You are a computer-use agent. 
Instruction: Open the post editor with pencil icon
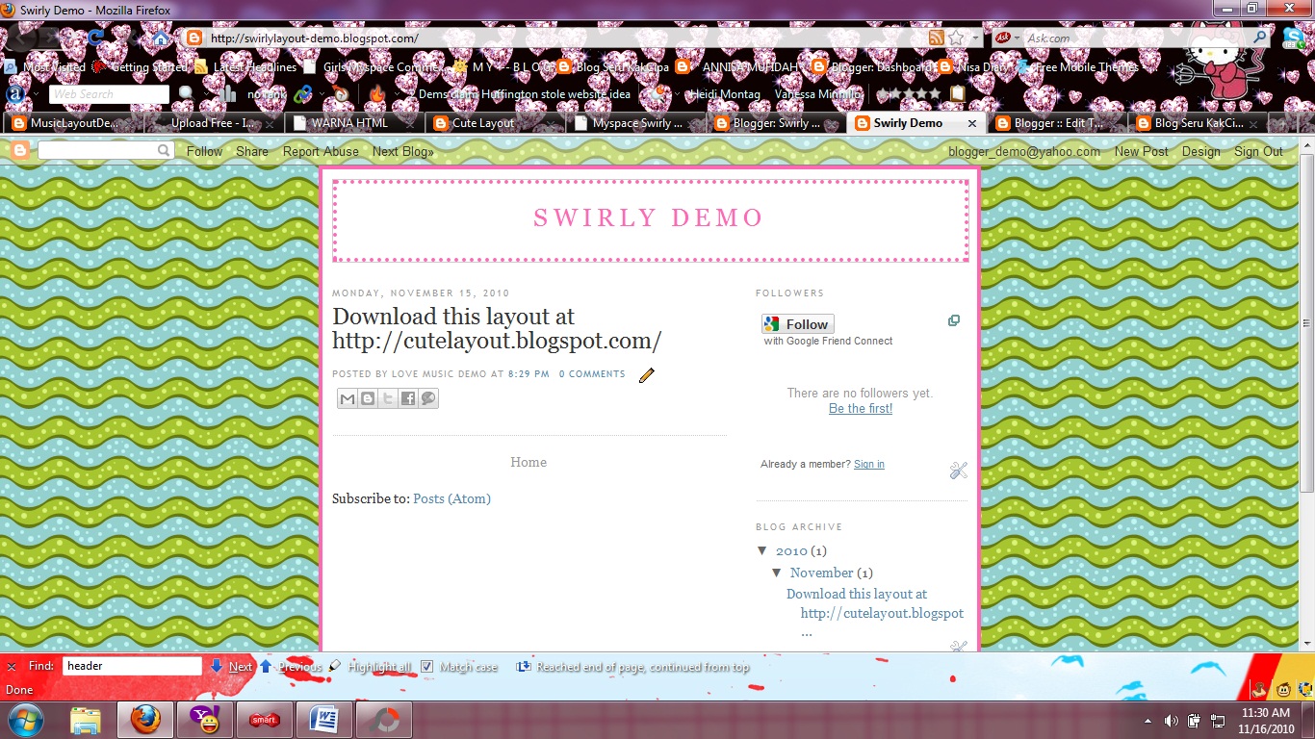tap(646, 375)
